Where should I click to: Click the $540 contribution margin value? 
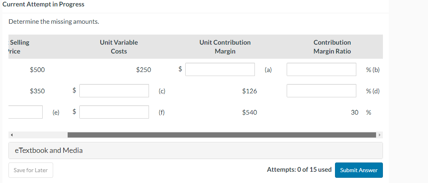point(250,113)
